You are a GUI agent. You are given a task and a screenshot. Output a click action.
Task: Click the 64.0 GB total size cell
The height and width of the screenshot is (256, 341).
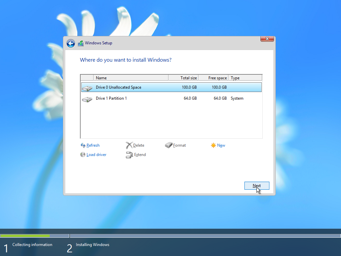coord(190,98)
